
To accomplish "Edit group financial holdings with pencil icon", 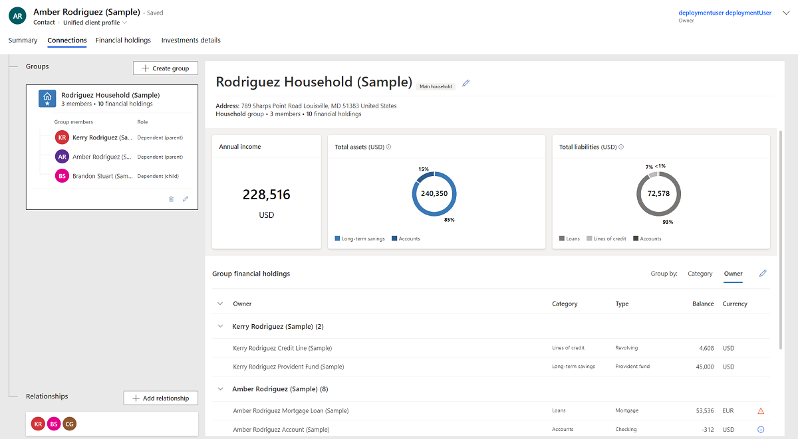I will [763, 274].
